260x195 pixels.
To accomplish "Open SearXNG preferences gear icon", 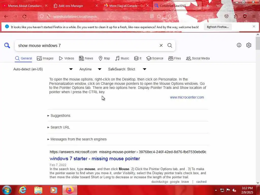I will click(249, 45).
